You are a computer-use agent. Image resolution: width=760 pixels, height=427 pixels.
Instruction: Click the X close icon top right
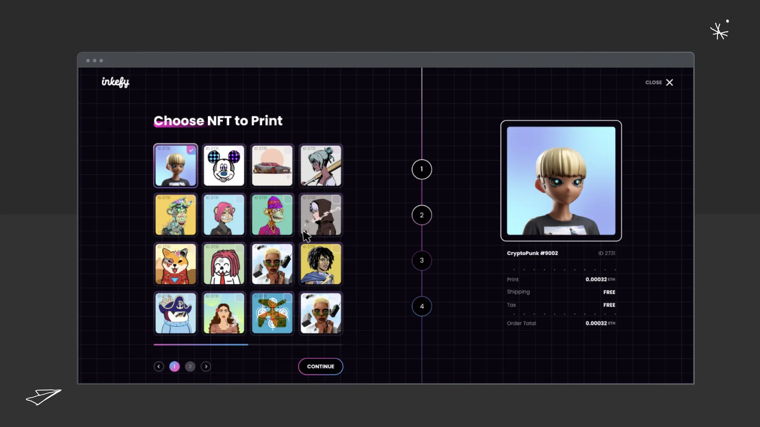[670, 82]
